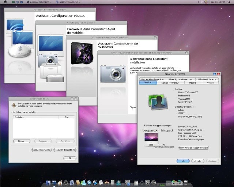Click the www.trucsetmac.com text
234x187 pixels.
click(164, 147)
